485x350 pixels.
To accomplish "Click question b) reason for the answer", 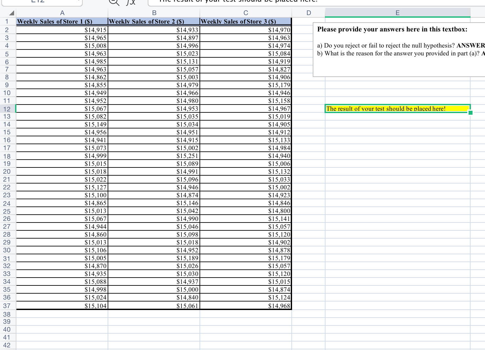I will pos(401,53).
